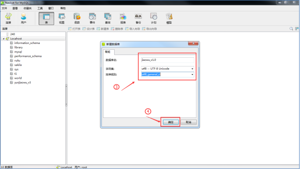This screenshot has width=300, height=169.
Task: Collapse the Localhost connection tree node
Action: pos(4,39)
